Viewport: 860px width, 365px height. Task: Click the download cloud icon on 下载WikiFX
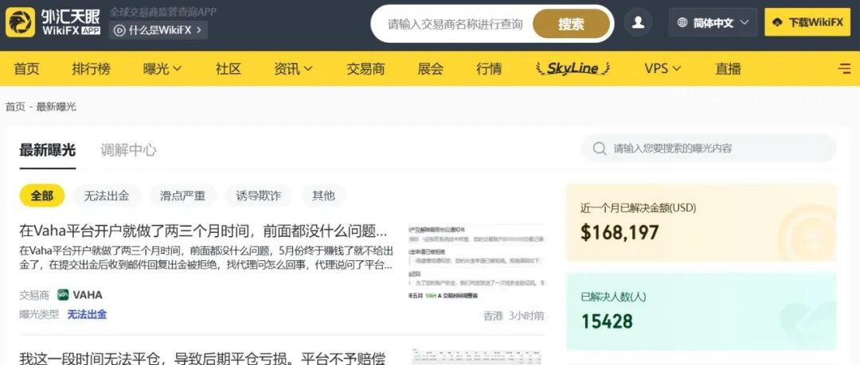776,22
